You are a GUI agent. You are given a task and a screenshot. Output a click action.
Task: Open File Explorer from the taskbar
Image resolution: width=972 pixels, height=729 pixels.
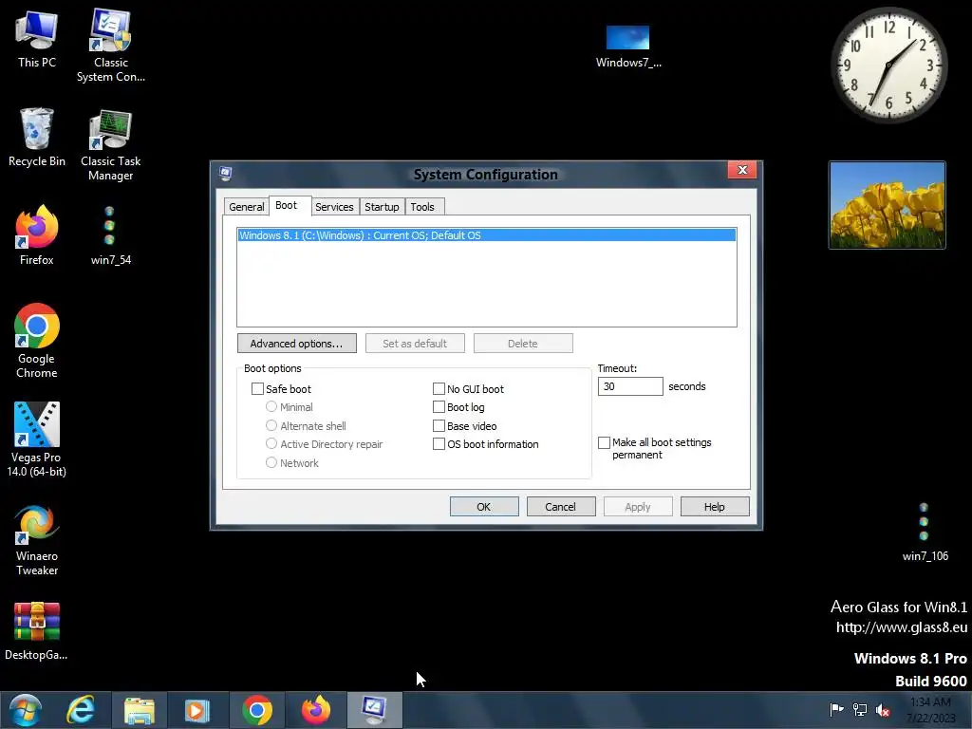coord(139,710)
